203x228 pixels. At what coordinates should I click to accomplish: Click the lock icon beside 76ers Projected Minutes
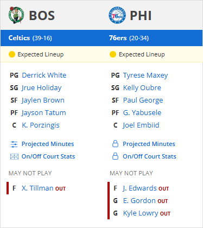click(115, 144)
